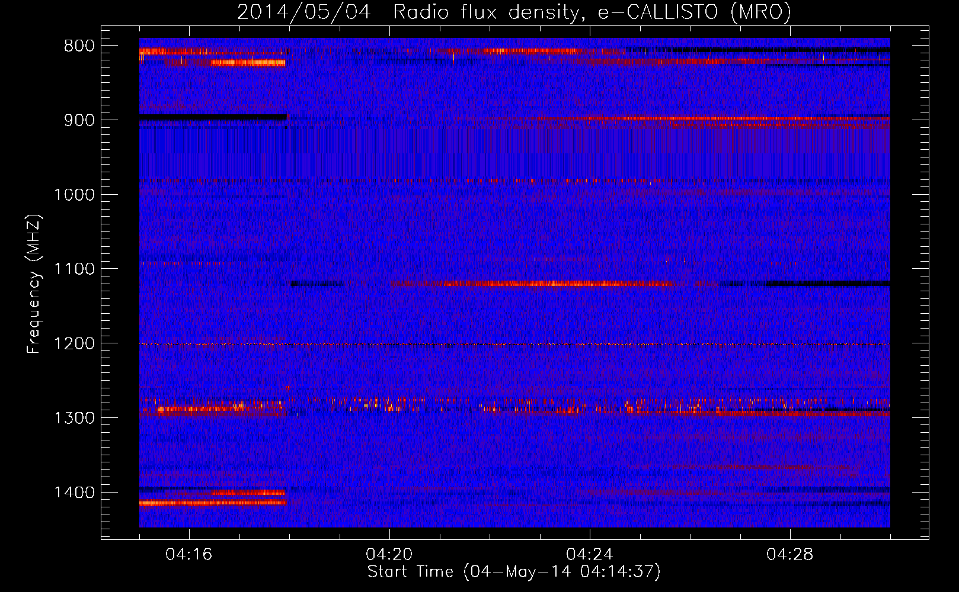The height and width of the screenshot is (592, 959).
Task: Click the Start Time axis caption
Action: coord(514,572)
